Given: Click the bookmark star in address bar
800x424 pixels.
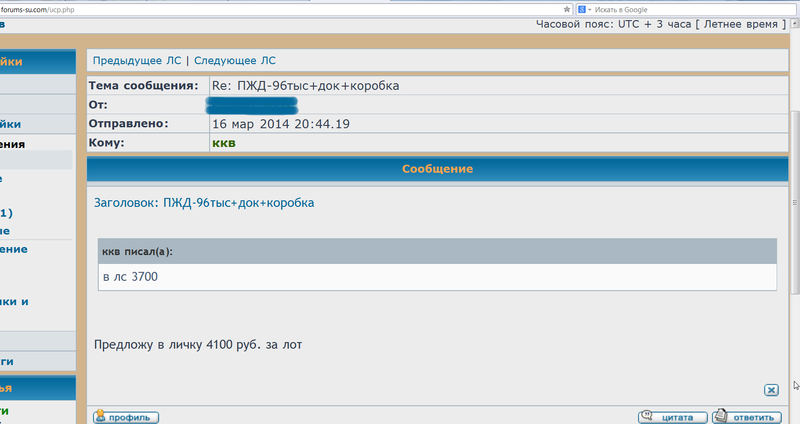Looking at the screenshot, I should point(567,9).
